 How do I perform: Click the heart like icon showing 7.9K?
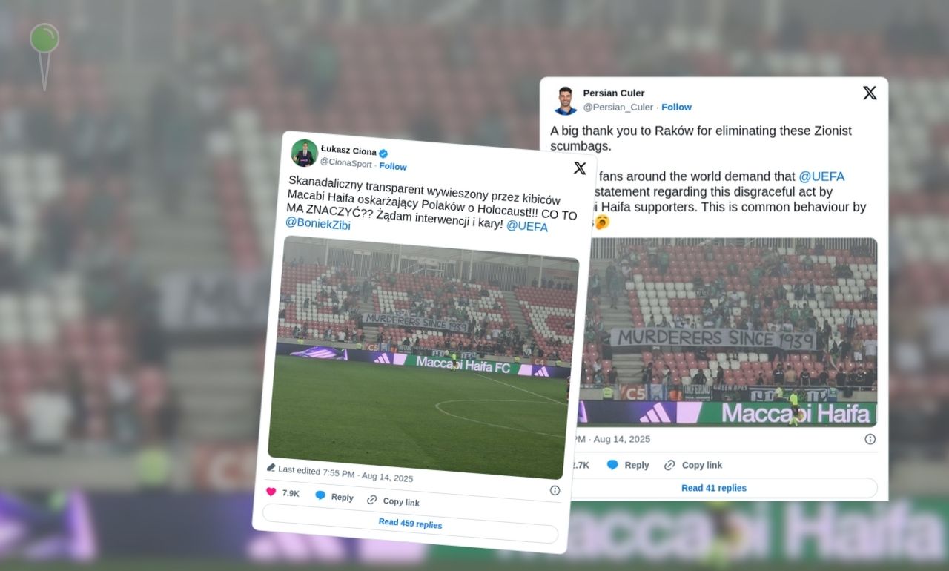click(x=271, y=492)
